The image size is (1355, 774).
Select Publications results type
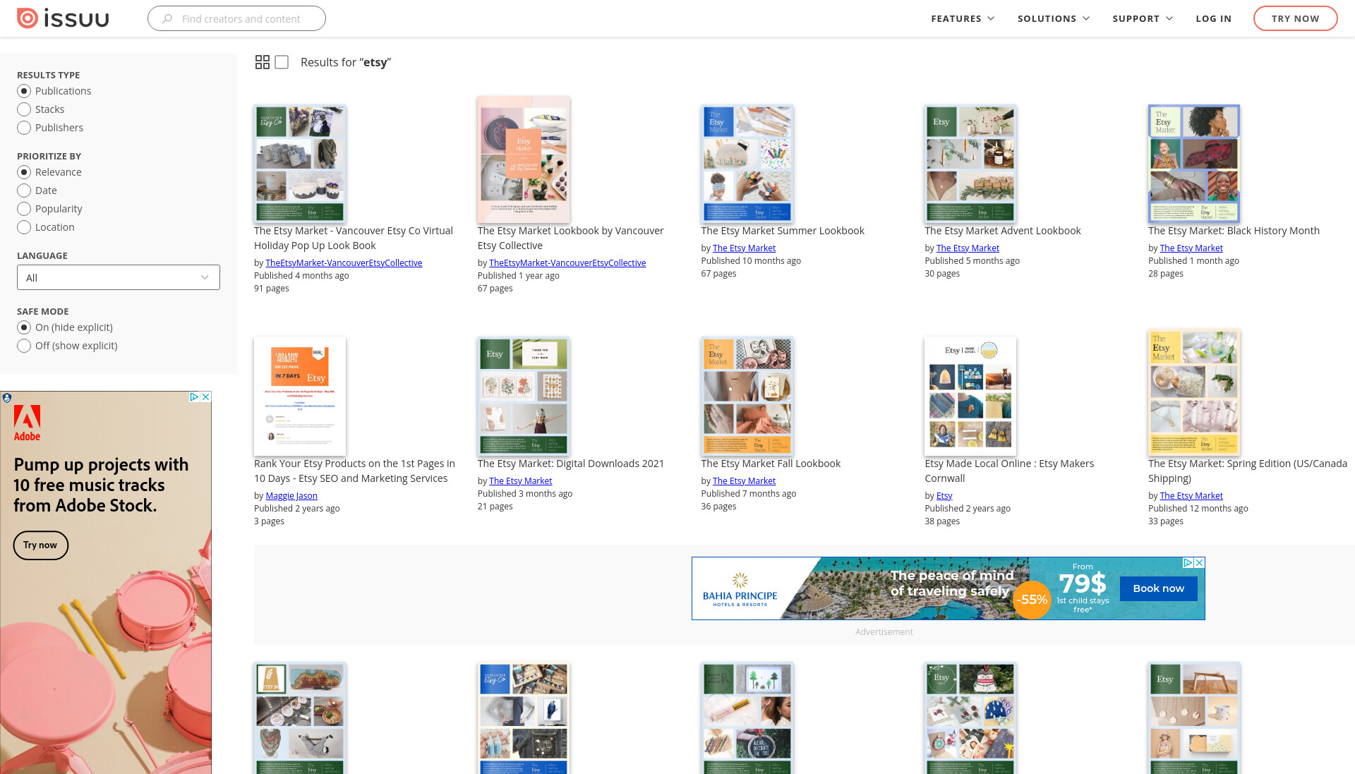click(24, 91)
